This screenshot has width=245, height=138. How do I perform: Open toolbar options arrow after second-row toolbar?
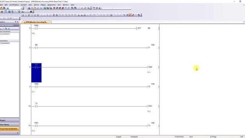click(33, 12)
